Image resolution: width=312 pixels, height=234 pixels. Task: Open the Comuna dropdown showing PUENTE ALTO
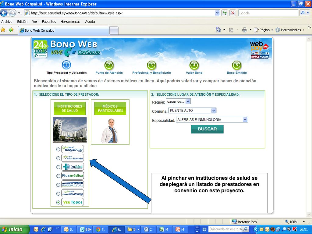pos(192,110)
